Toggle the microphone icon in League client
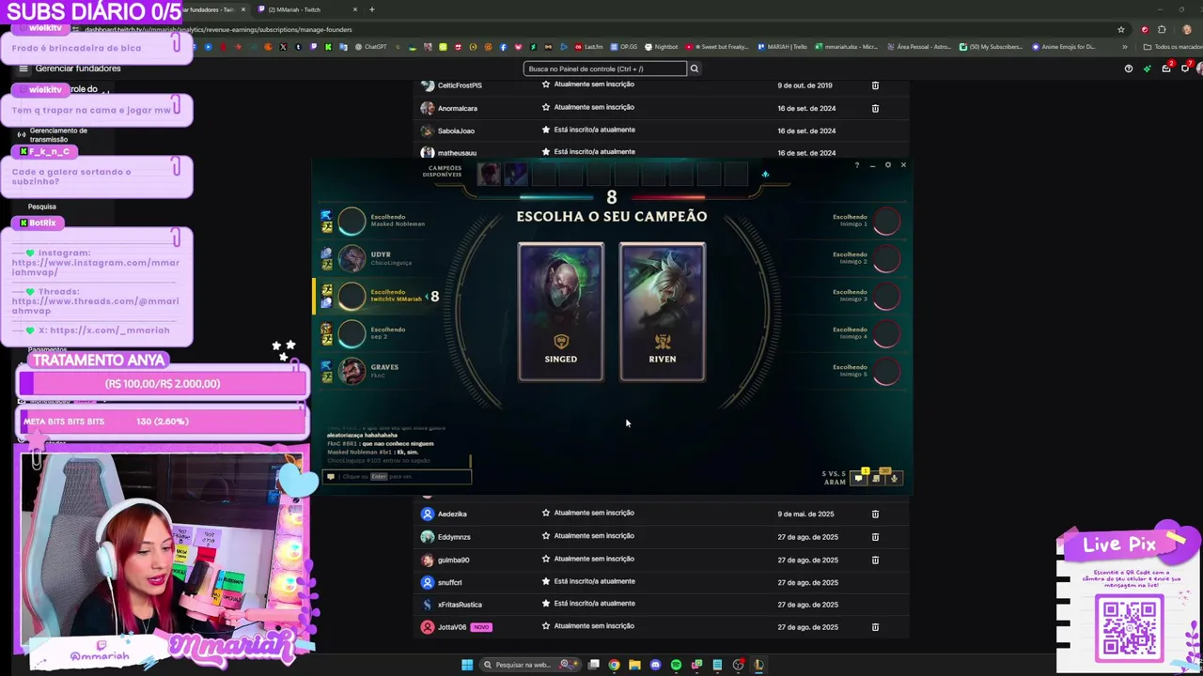The width and height of the screenshot is (1203, 676). 894,479
